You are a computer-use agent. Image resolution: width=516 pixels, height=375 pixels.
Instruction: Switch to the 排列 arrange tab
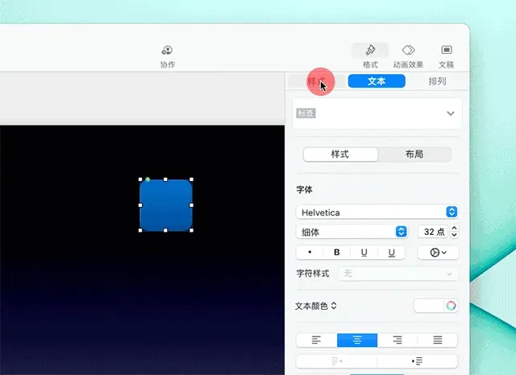pos(437,81)
